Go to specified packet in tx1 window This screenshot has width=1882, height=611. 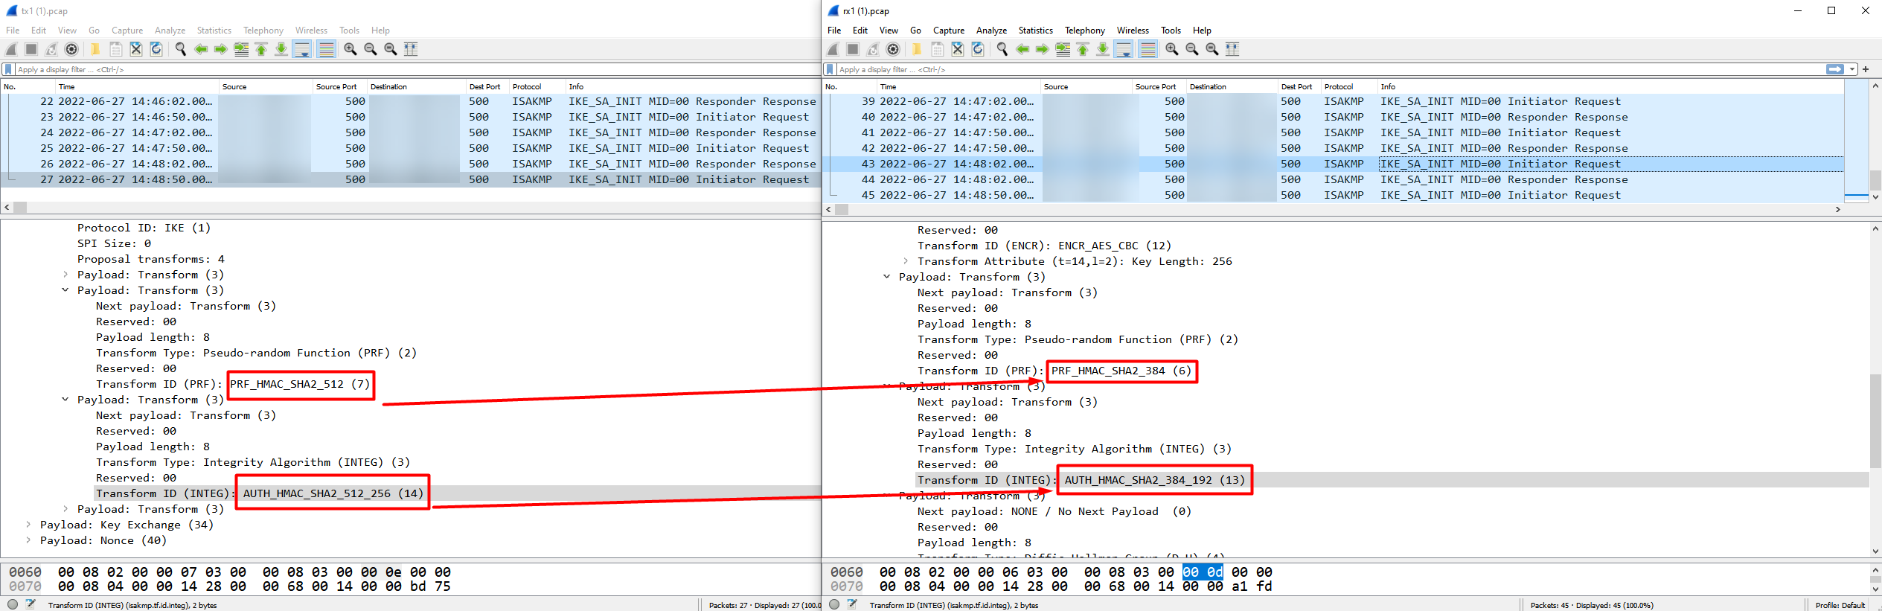click(x=241, y=49)
